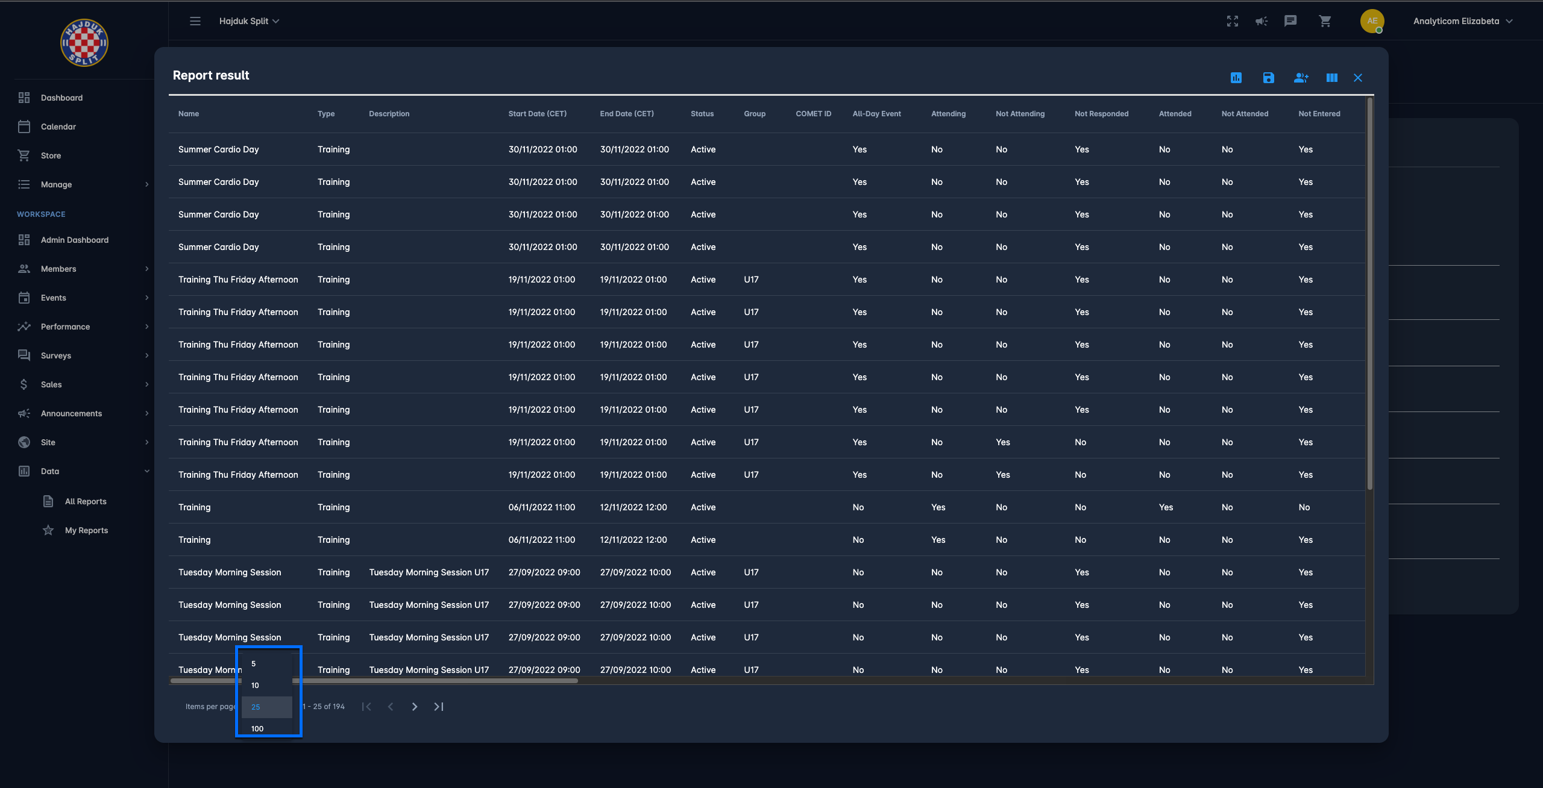The width and height of the screenshot is (1543, 788).
Task: Toggle fullscreen mode icon in top bar
Action: pos(1233,21)
